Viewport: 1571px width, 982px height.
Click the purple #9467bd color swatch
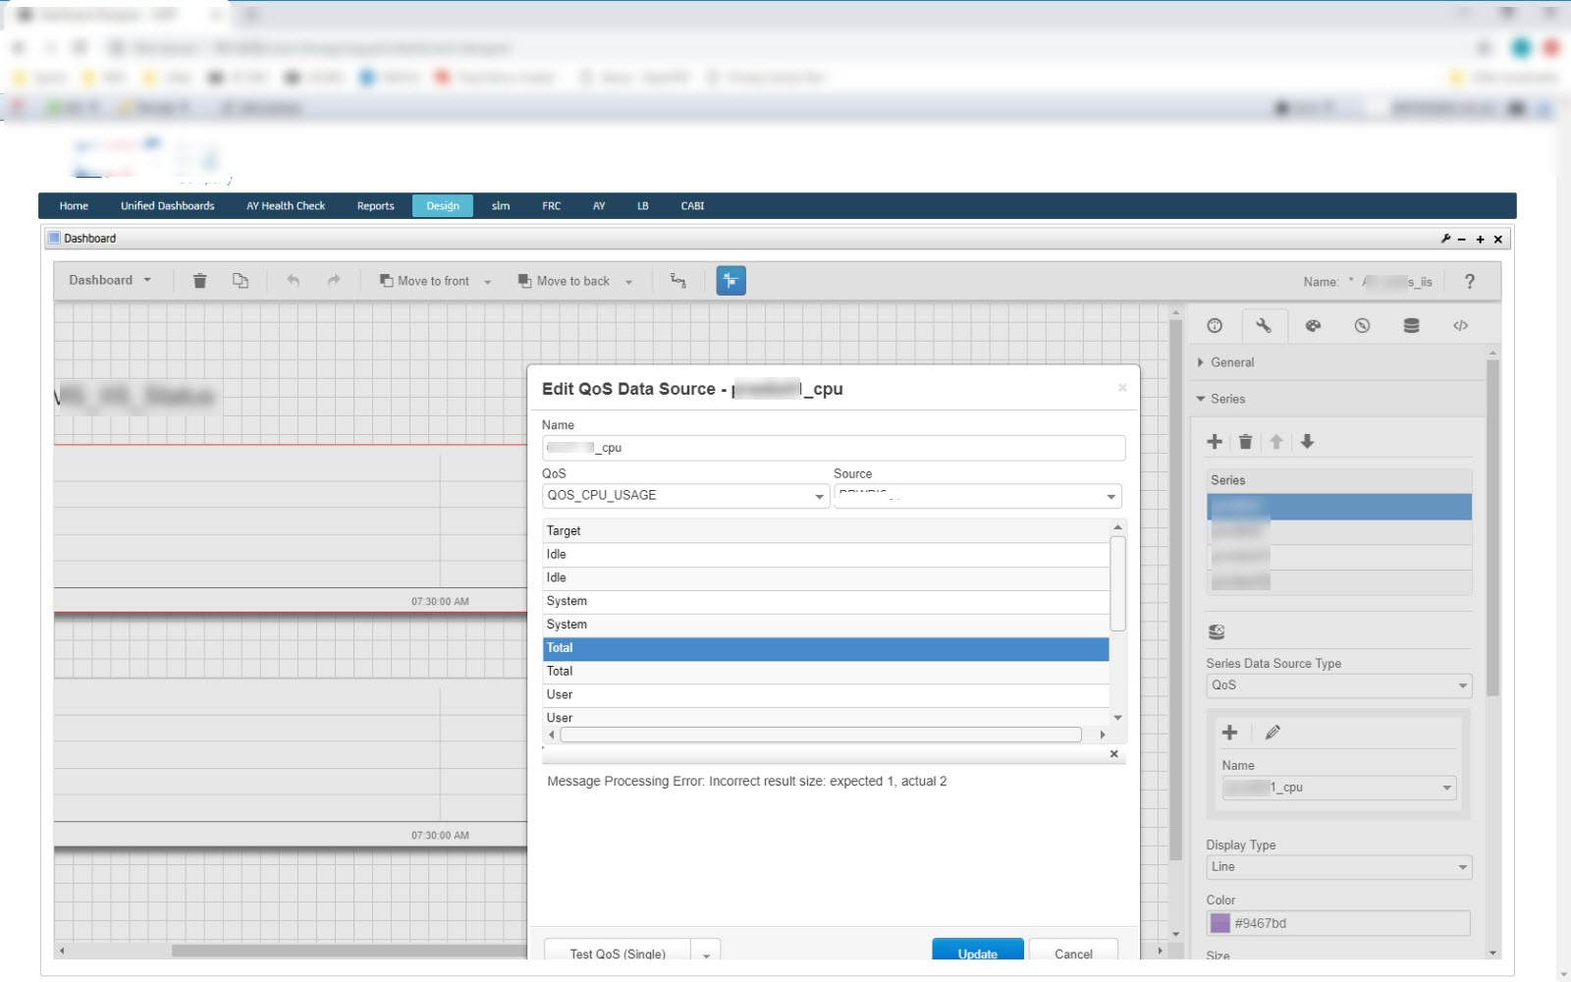pyautogui.click(x=1219, y=923)
